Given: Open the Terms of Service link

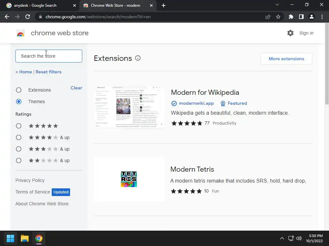Looking at the screenshot, I should [x=33, y=192].
